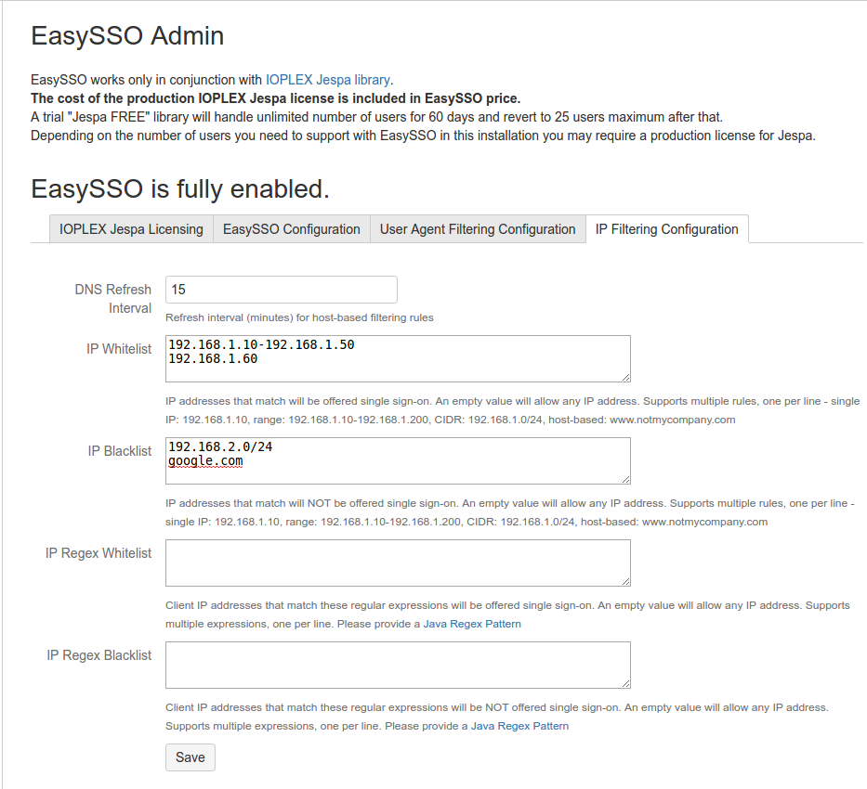Viewport: 867px width, 789px height.
Task: Focus the empty IP Regex Blacklist box
Action: [398, 665]
